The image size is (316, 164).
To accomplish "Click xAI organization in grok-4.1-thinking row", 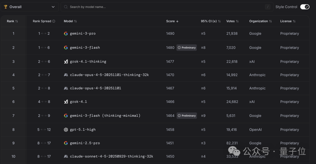I will pyautogui.click(x=252, y=62).
